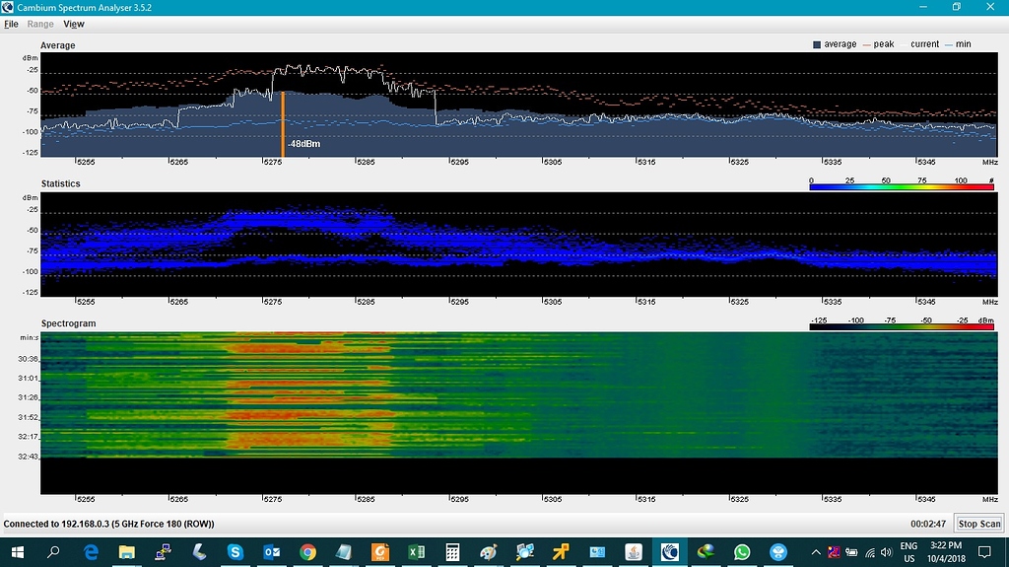1009x567 pixels.
Task: Open the yellow arrow app in taskbar
Action: click(561, 552)
